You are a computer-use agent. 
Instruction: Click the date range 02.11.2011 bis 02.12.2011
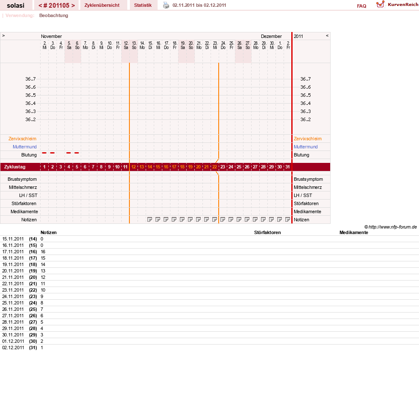click(x=199, y=6)
